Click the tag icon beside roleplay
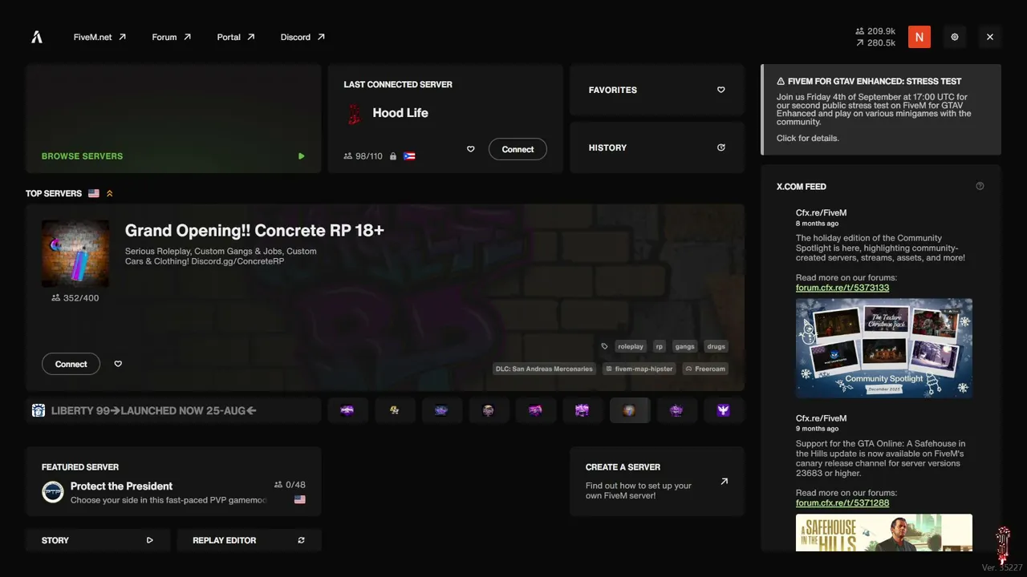Screen dimensions: 1027x577 (605, 346)
